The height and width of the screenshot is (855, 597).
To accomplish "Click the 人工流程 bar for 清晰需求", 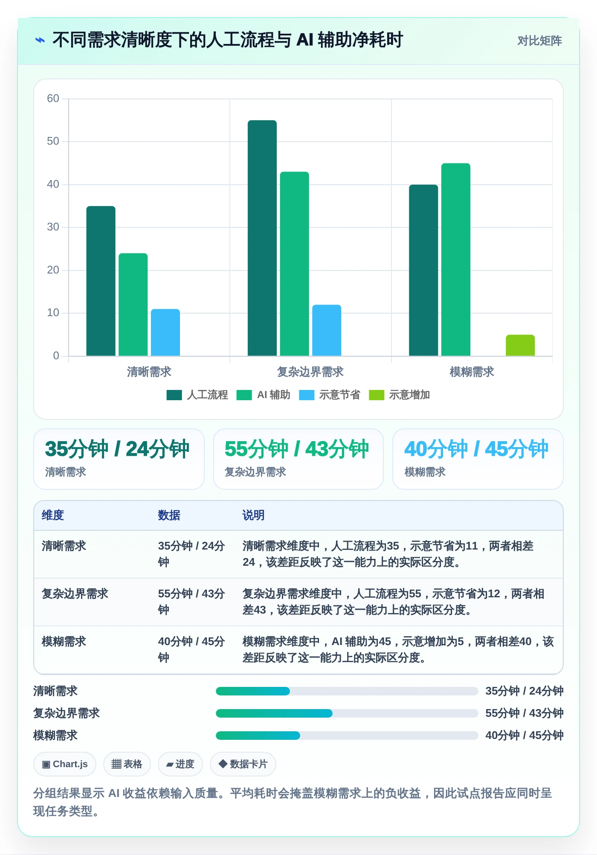I will [101, 281].
